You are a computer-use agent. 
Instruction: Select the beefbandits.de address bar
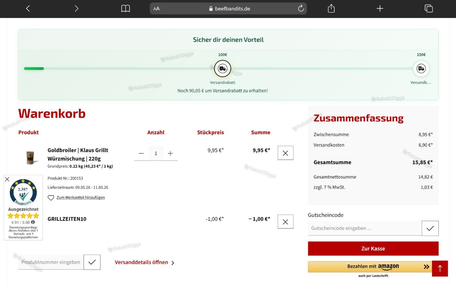228,8
